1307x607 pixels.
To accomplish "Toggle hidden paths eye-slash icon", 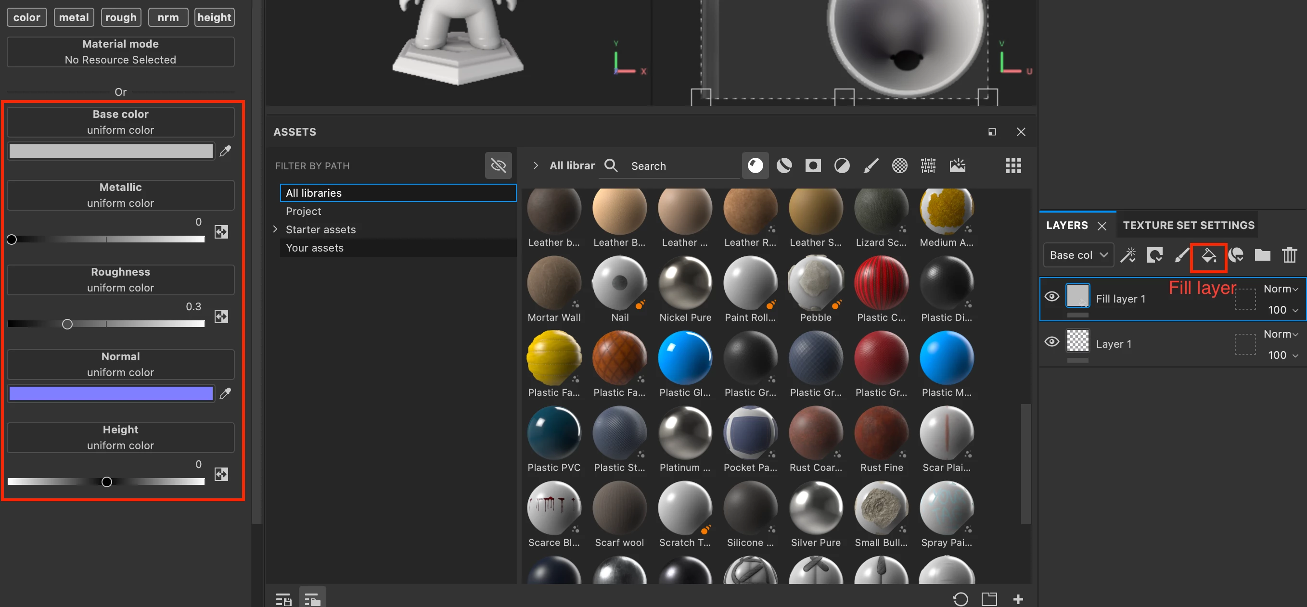I will [x=498, y=166].
